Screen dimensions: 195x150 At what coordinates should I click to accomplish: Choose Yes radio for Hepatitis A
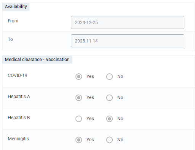[78, 98]
